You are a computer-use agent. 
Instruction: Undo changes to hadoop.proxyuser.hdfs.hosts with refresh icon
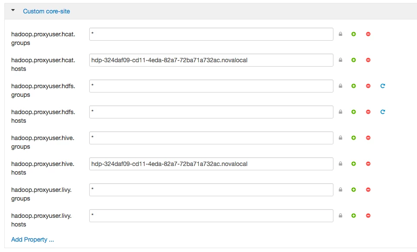tap(383, 112)
